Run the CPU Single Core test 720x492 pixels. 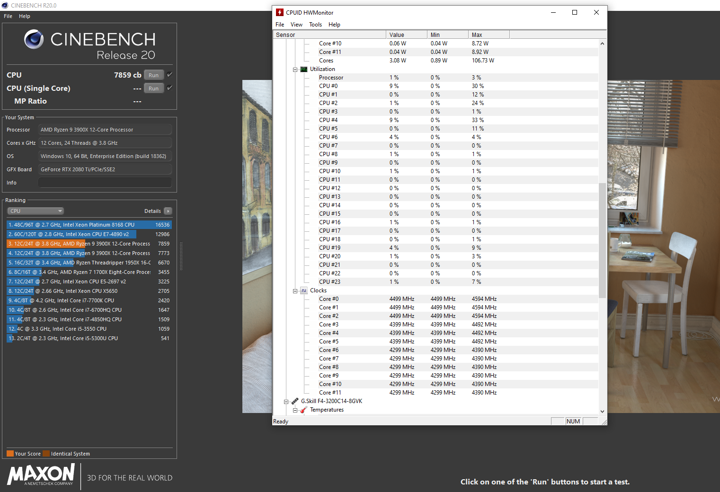[154, 88]
